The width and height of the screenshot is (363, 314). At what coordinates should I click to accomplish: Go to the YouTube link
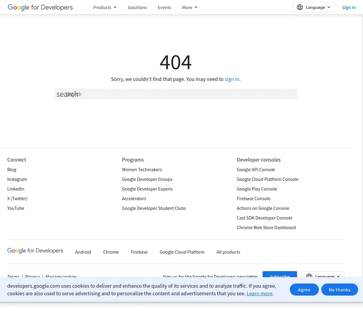(x=16, y=208)
